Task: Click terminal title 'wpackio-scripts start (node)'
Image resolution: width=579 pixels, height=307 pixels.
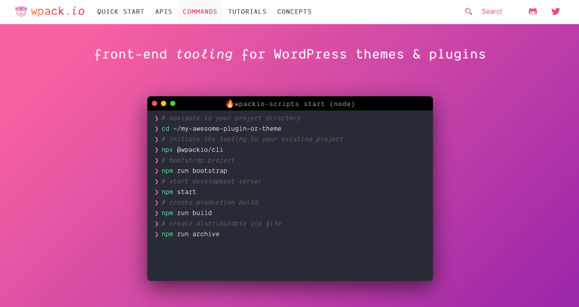Action: click(x=295, y=104)
